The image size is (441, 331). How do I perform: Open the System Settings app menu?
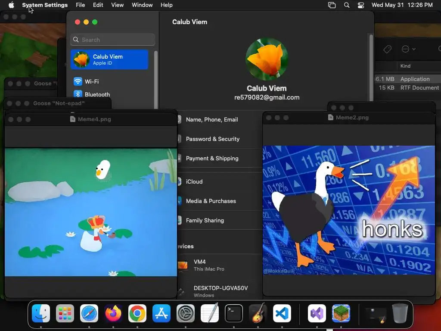[45, 5]
